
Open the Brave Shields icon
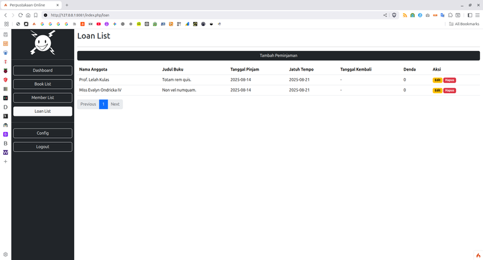pos(394,15)
